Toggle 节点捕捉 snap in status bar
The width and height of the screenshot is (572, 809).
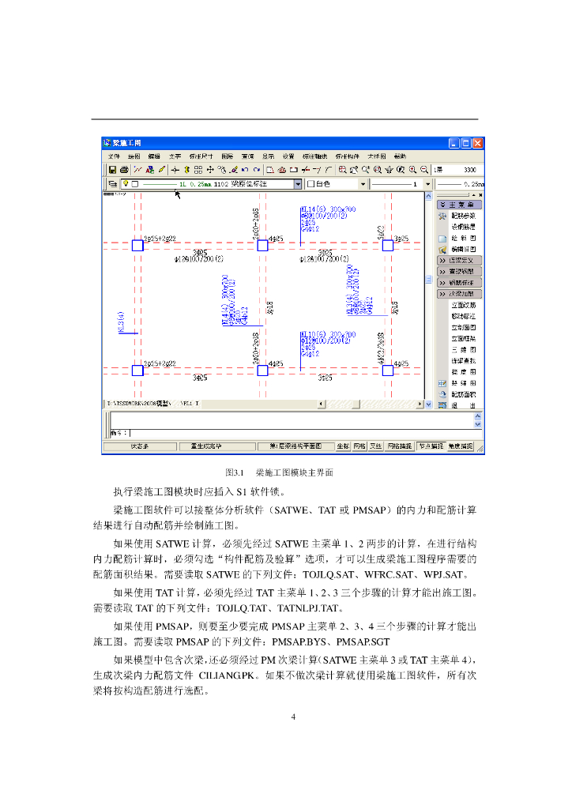(x=431, y=446)
